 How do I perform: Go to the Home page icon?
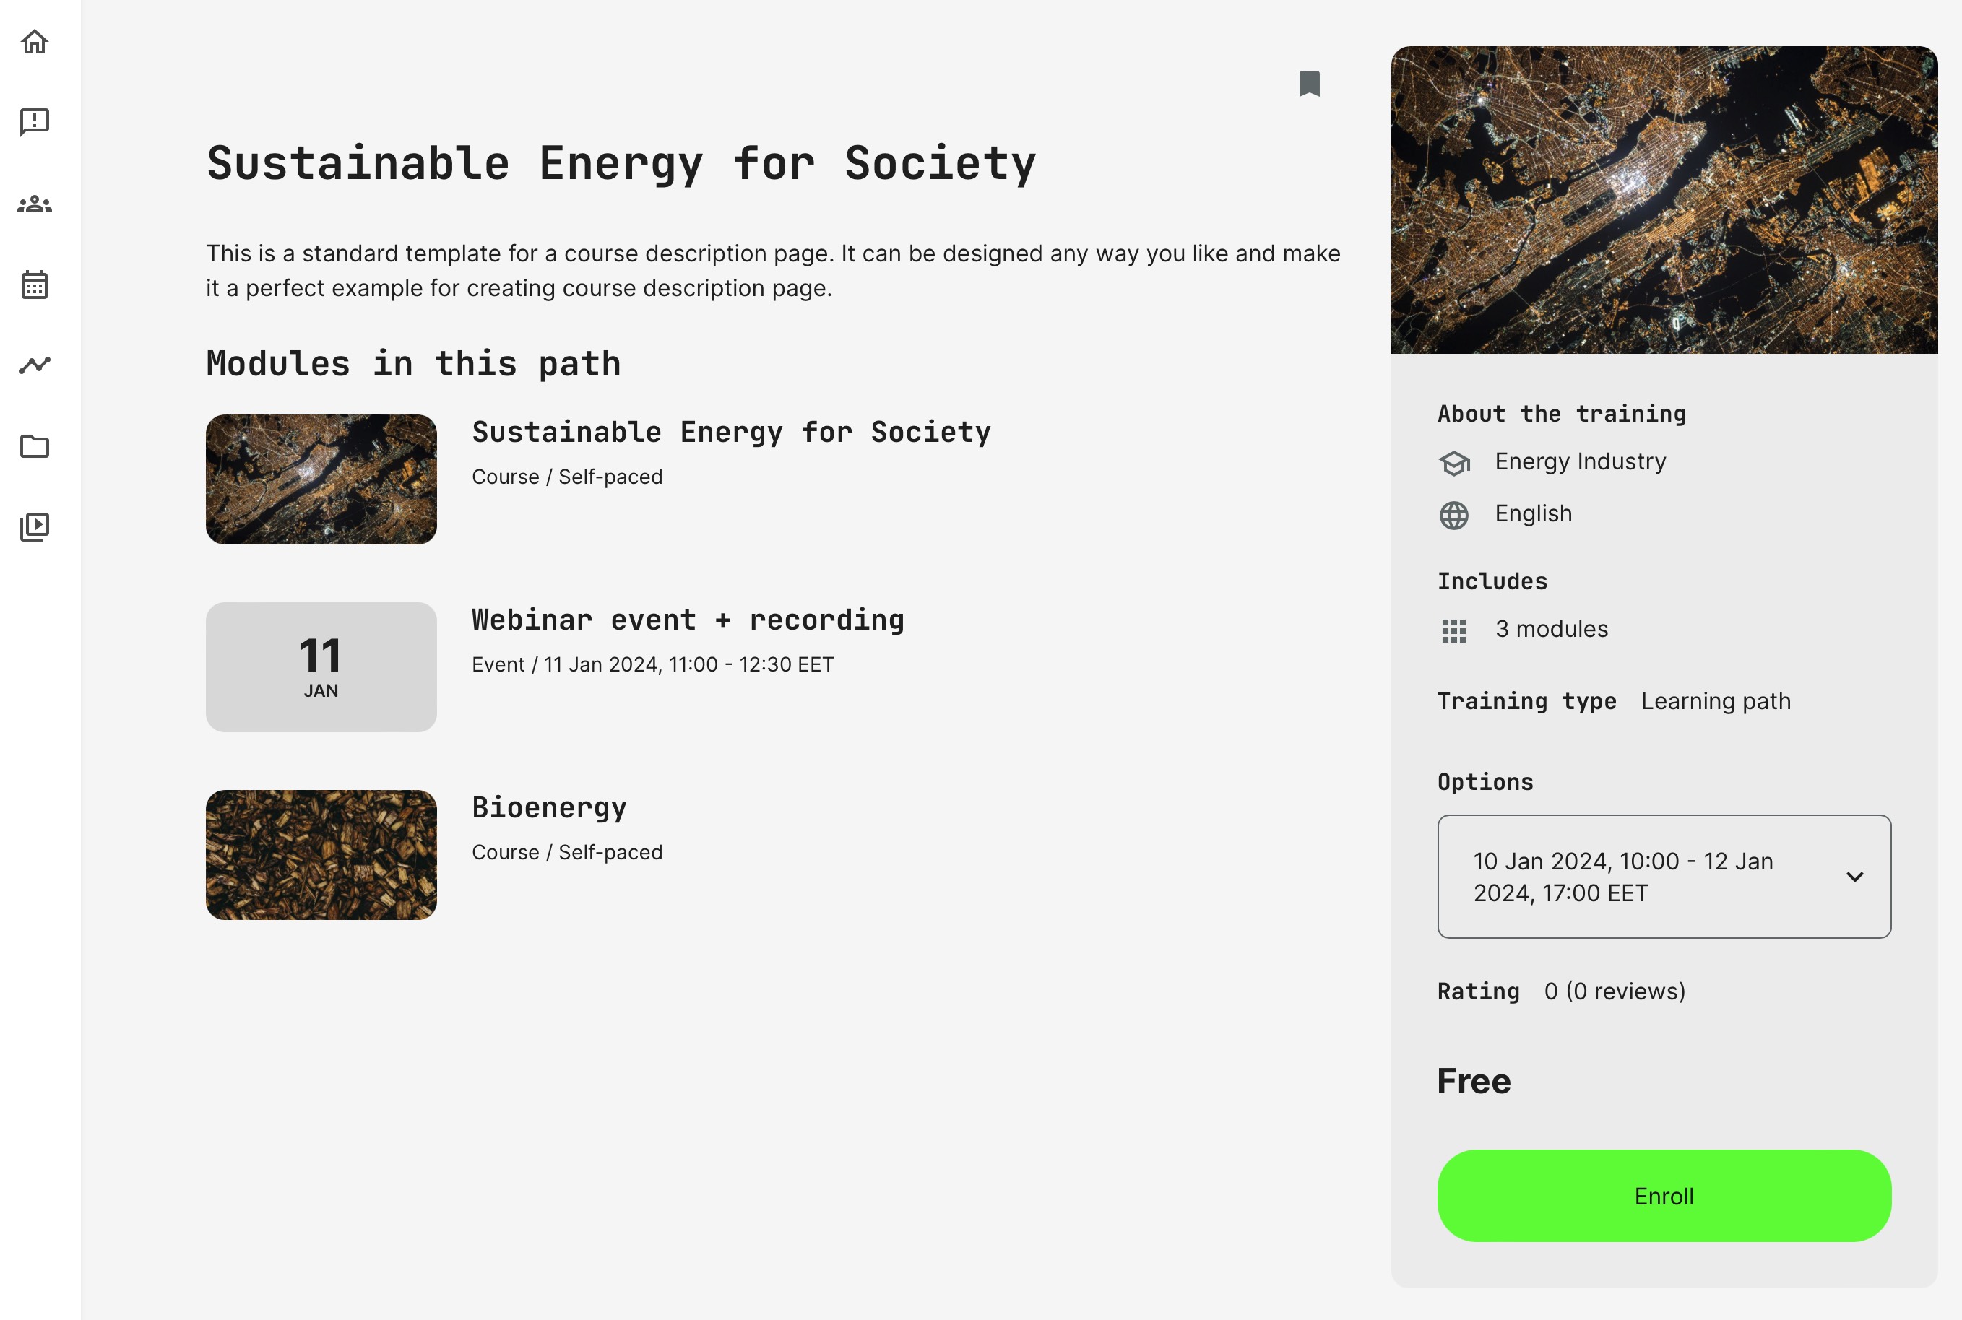coord(35,41)
